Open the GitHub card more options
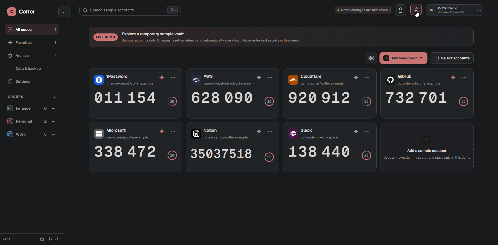This screenshot has width=498, height=245. [464, 77]
